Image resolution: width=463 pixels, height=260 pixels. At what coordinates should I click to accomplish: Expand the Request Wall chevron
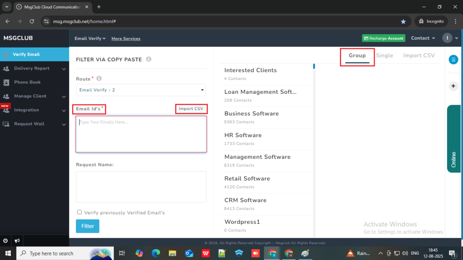64,125
